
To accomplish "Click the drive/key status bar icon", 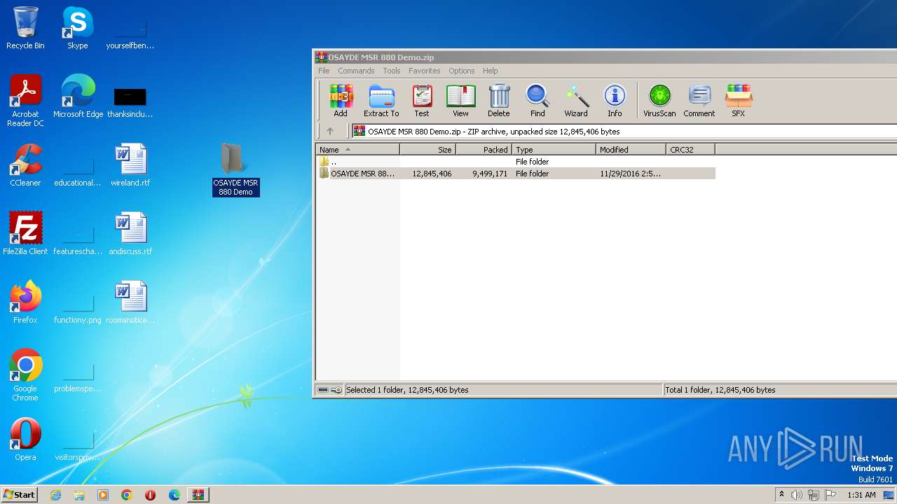I will point(329,390).
